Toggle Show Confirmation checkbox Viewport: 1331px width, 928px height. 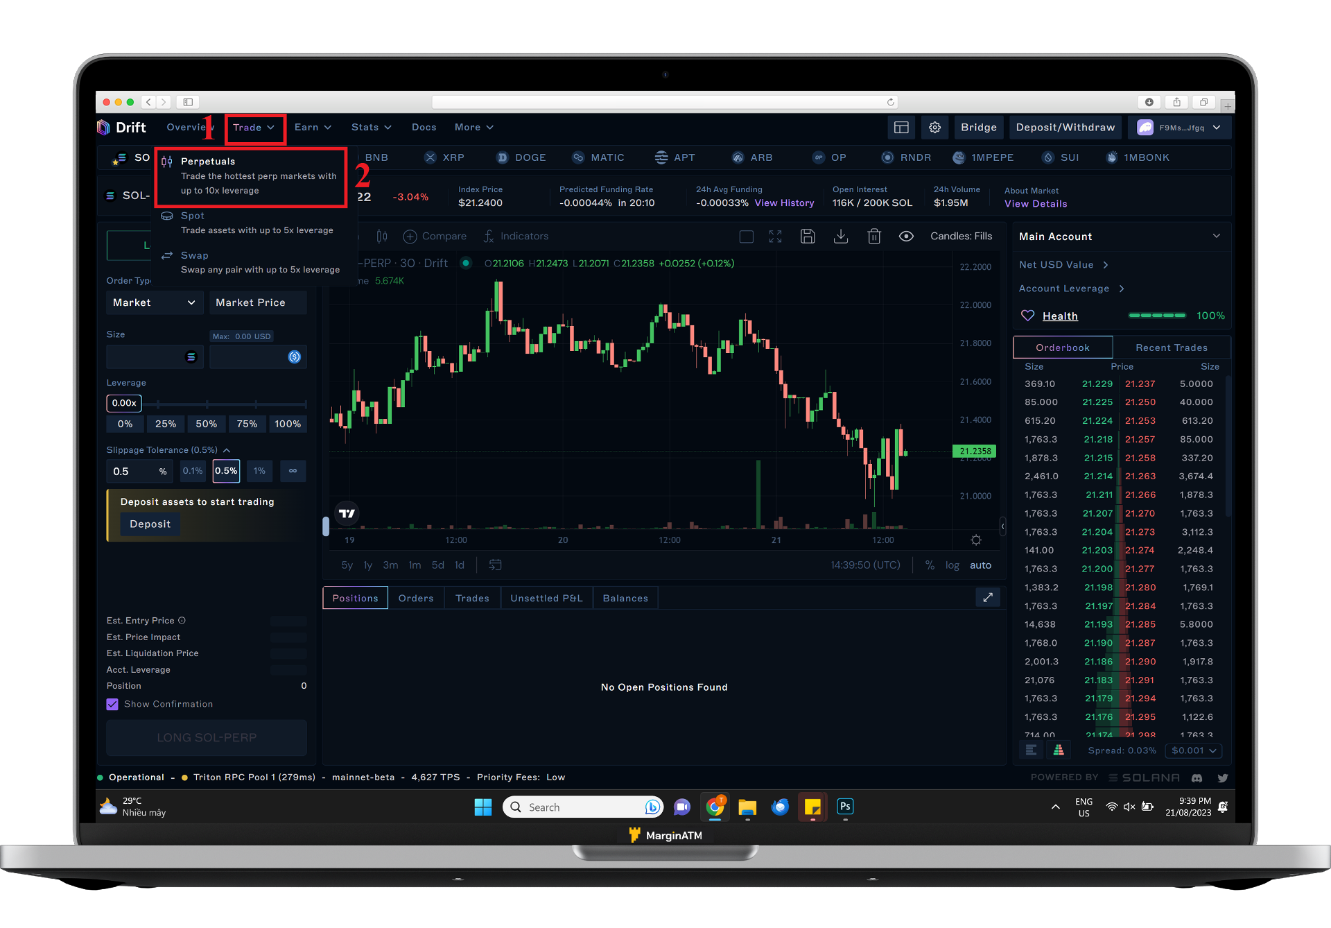112,704
